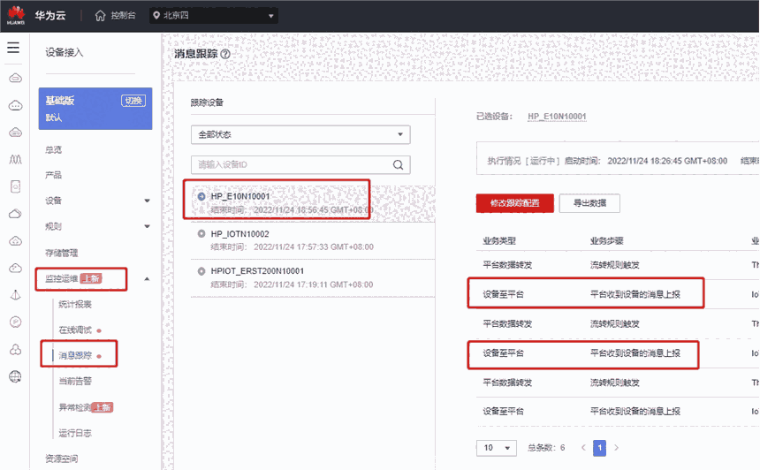Click the 导出数据 button

coord(591,203)
